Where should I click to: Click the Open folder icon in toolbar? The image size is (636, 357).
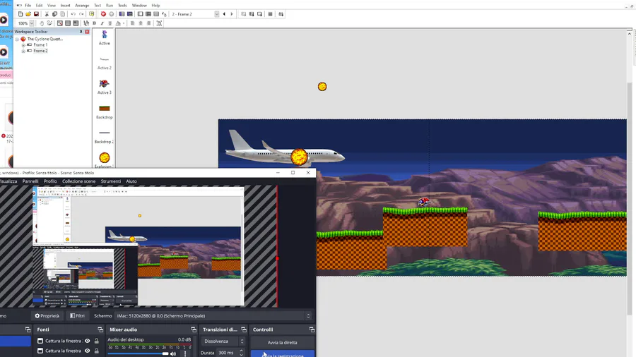[x=28, y=14]
